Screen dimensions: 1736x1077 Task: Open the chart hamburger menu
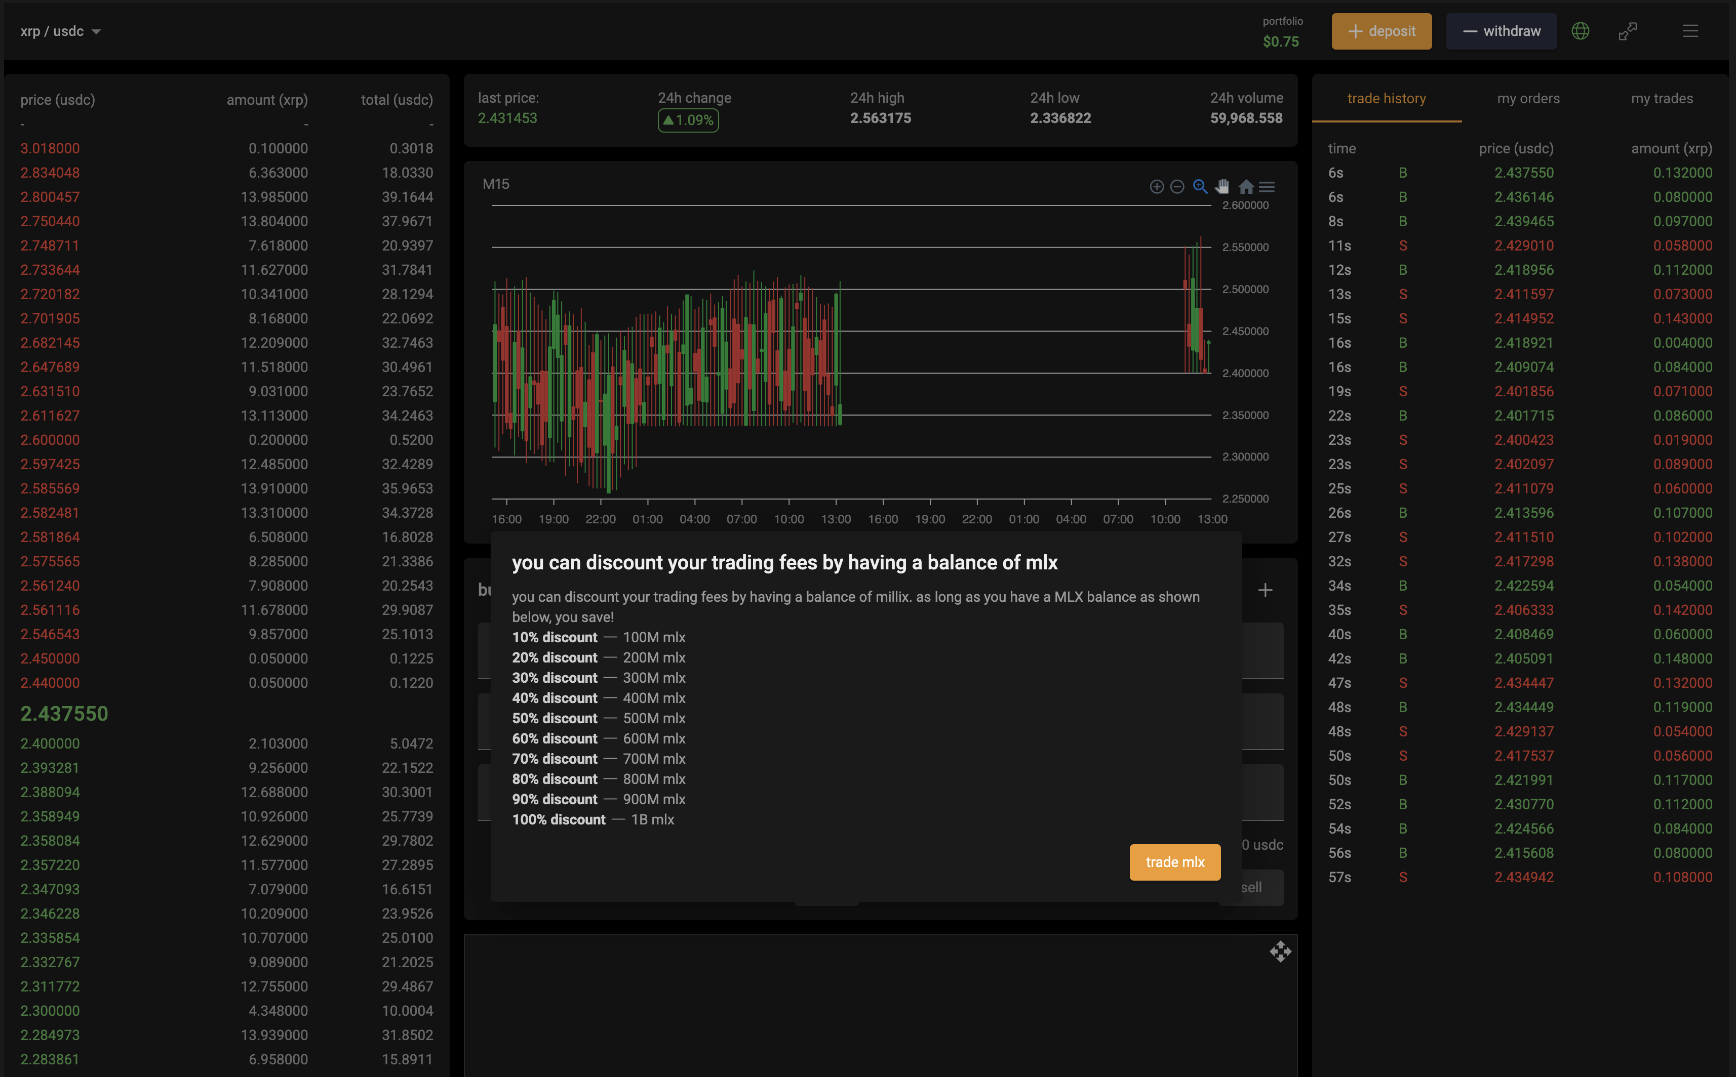point(1267,187)
